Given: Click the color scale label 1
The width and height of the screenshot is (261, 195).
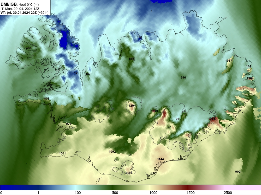Looking at the screenshot, I should (x=38, y=193).
